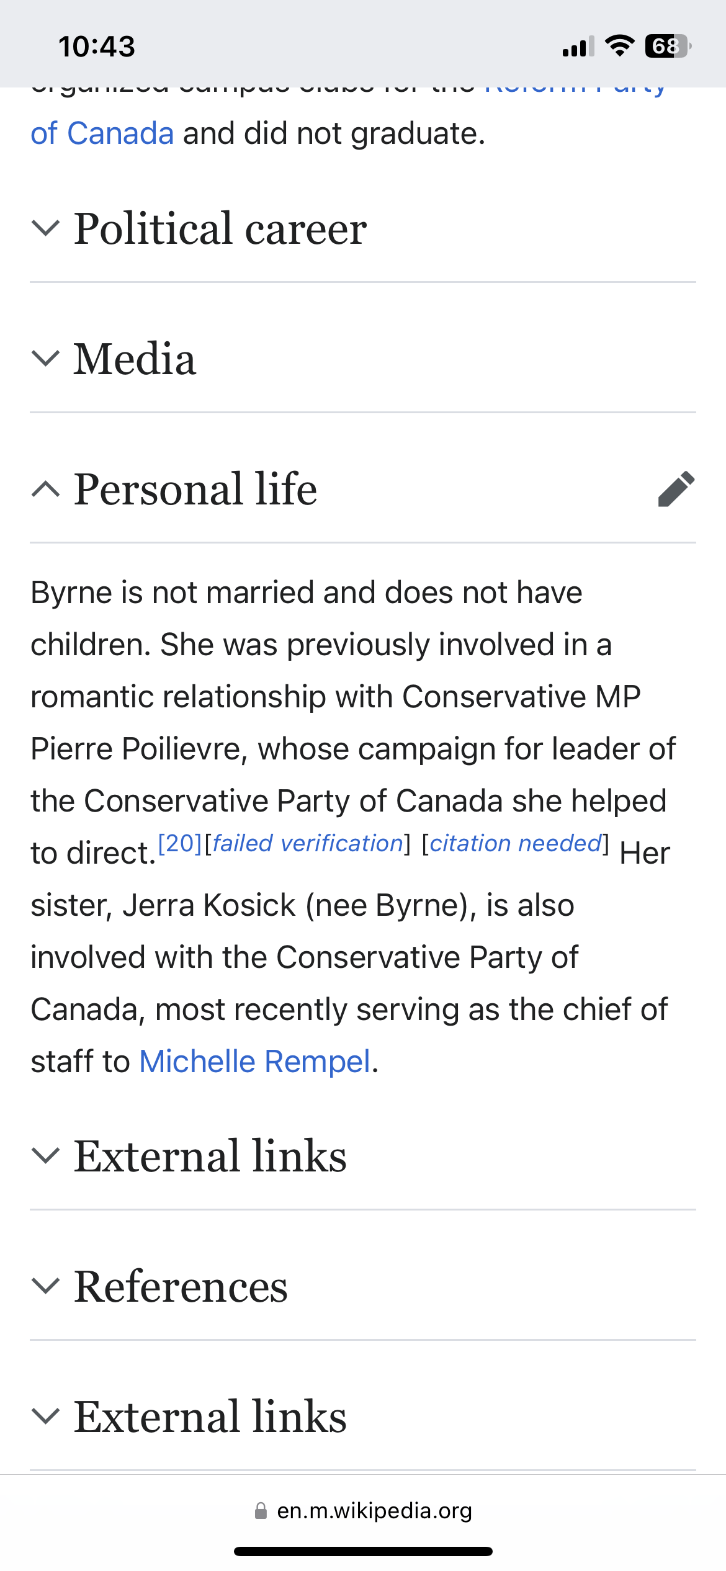Image resolution: width=726 pixels, height=1571 pixels.
Task: Tap the Wi-Fi icon in status bar
Action: 619,46
